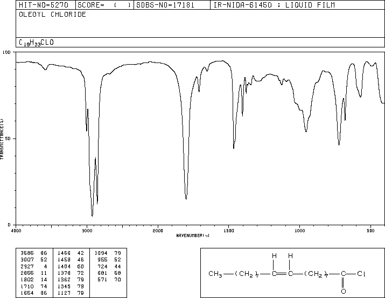Click the CH3 group in the structure diagram
The height and width of the screenshot is (298, 385).
(x=215, y=274)
